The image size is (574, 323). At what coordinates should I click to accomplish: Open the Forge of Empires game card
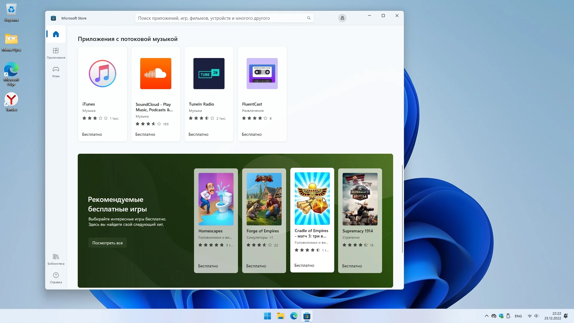pos(264,220)
